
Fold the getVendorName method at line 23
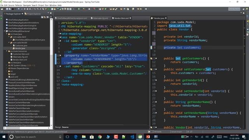156,102
